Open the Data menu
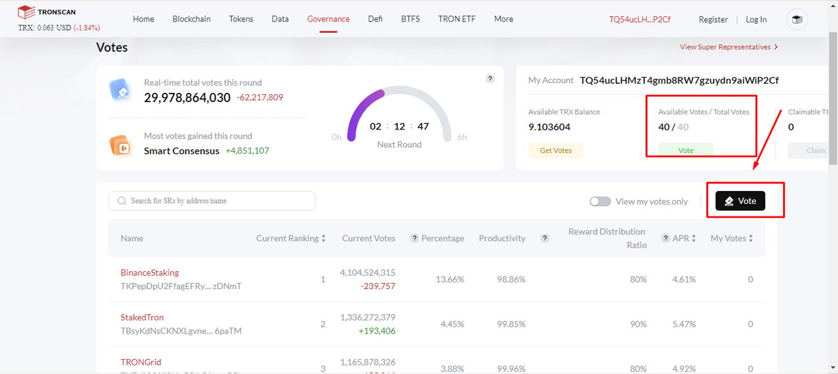The width and height of the screenshot is (838, 374). (x=280, y=19)
